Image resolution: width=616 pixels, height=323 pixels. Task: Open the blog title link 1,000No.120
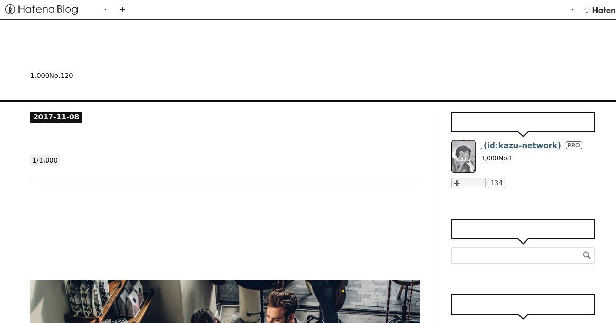click(x=52, y=75)
